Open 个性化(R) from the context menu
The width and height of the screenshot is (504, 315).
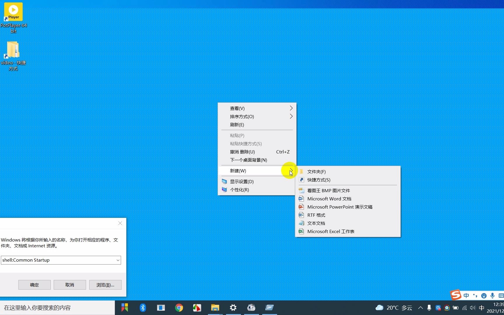pos(240,190)
